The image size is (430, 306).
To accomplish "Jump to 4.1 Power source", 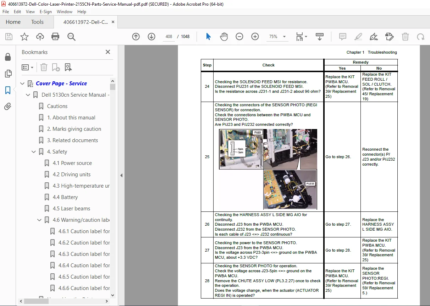I will (x=72, y=163).
